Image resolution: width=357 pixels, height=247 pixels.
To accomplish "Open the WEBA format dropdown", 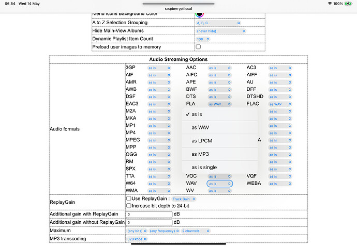I will pyautogui.click(x=280, y=184).
